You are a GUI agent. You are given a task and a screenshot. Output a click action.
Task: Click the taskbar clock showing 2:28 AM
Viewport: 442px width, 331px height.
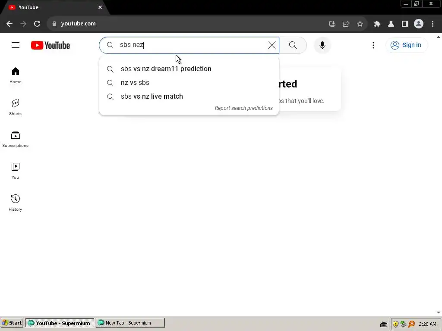[x=427, y=324]
